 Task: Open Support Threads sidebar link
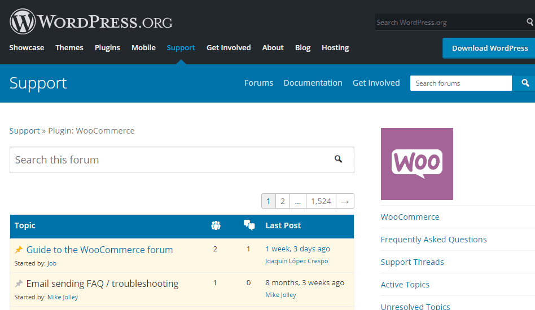point(412,262)
